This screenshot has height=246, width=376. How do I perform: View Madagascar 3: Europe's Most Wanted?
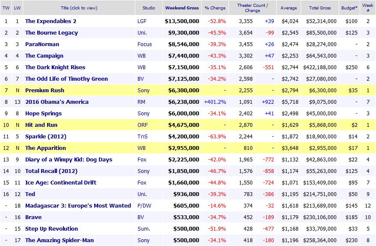(x=78, y=205)
